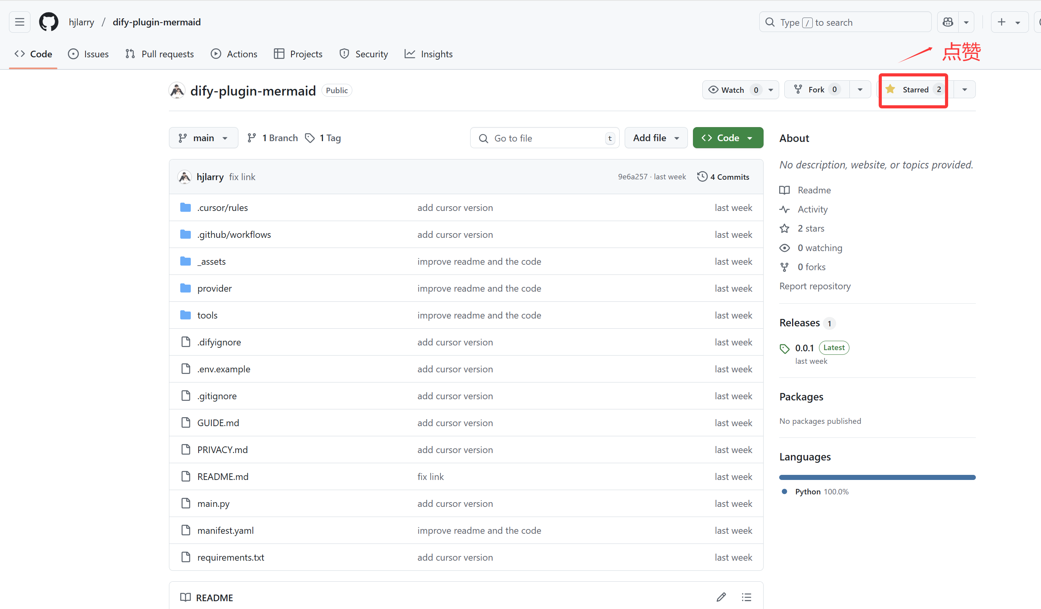Click the _assets folder icon
This screenshot has height=609, width=1041.
pyautogui.click(x=185, y=261)
